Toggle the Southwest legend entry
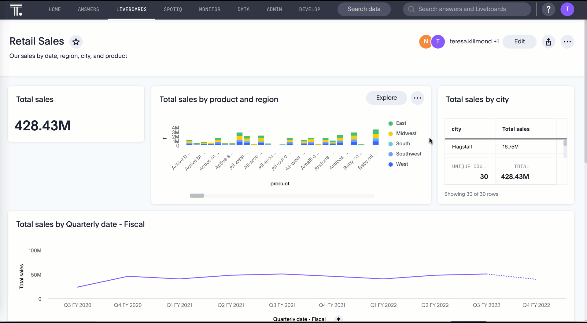Image resolution: width=587 pixels, height=323 pixels. click(x=405, y=154)
